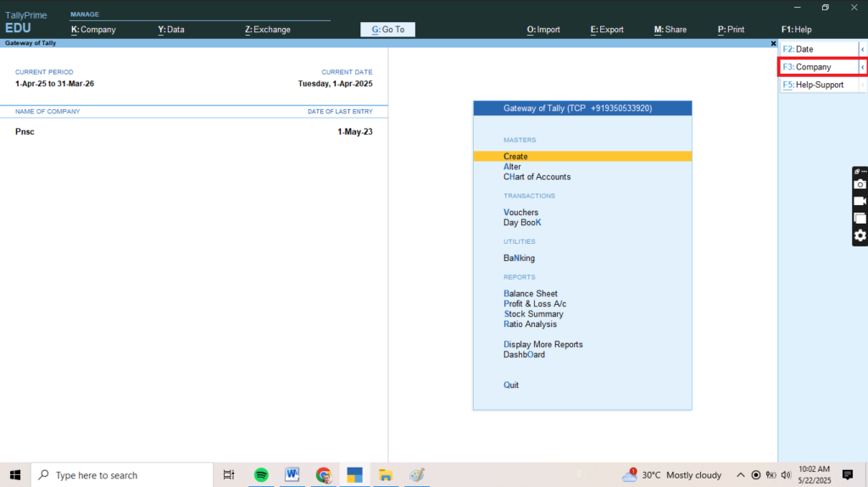Open the Balance Sheet report
The width and height of the screenshot is (868, 487).
pos(531,293)
